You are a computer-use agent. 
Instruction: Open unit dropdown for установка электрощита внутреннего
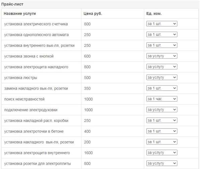[x=162, y=153]
